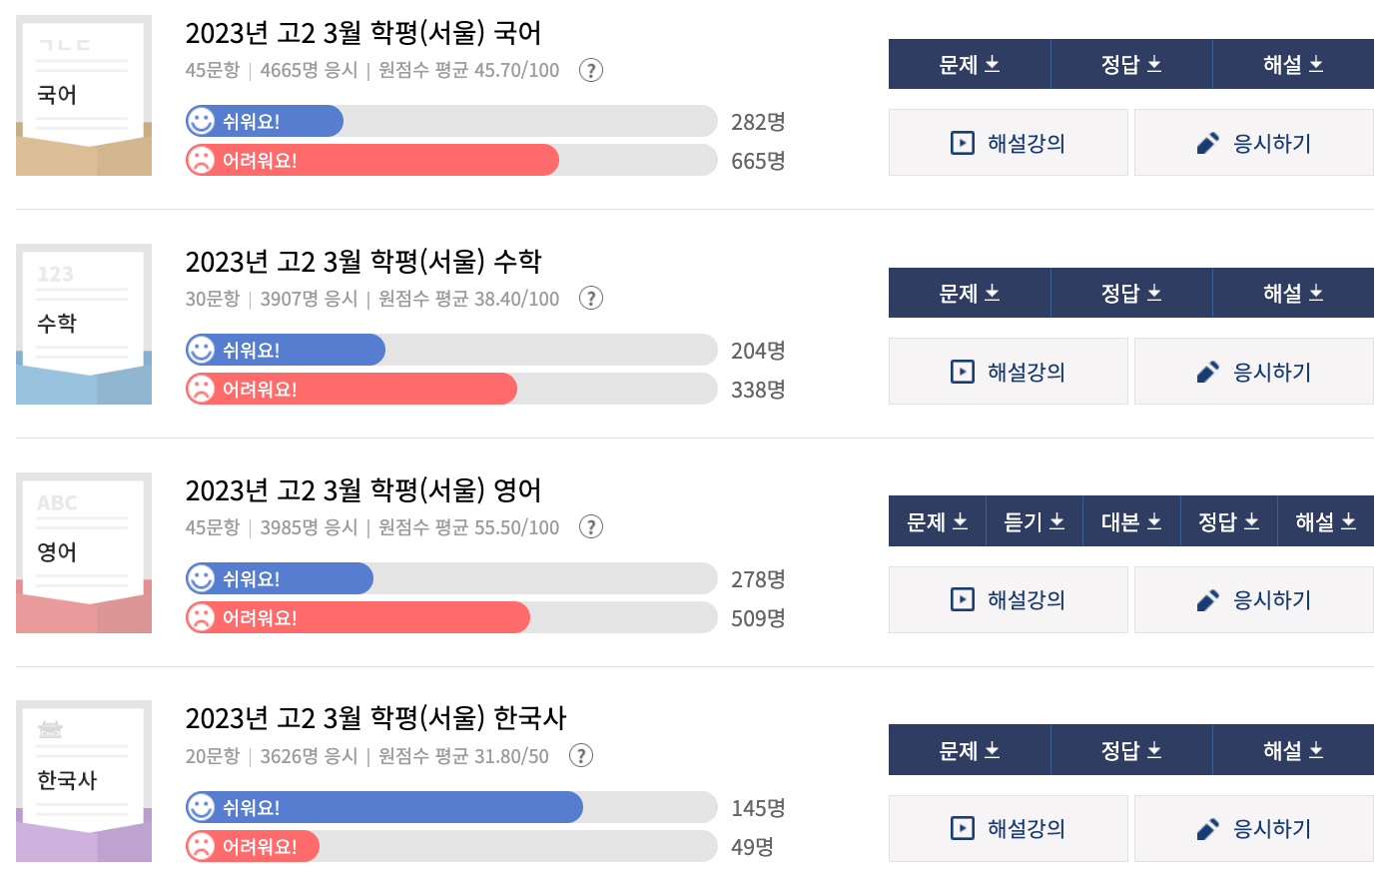Click the 국어 subject thumbnail

point(84,94)
